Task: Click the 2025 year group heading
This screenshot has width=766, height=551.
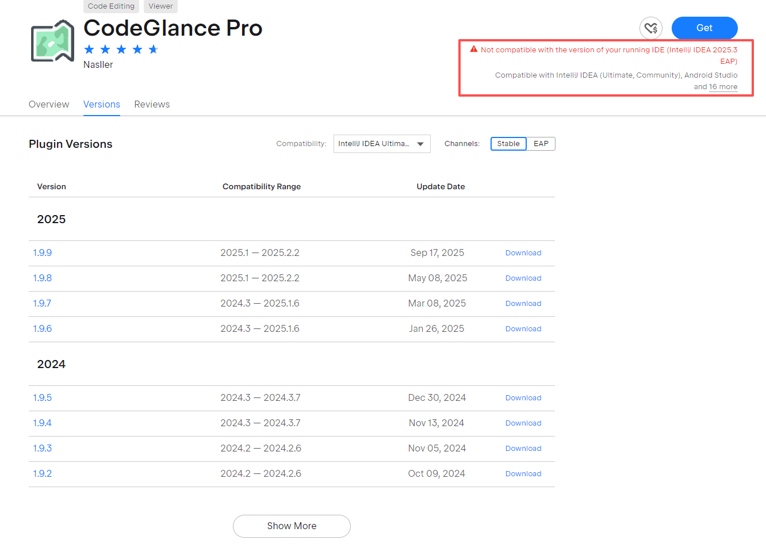Action: pyautogui.click(x=51, y=219)
